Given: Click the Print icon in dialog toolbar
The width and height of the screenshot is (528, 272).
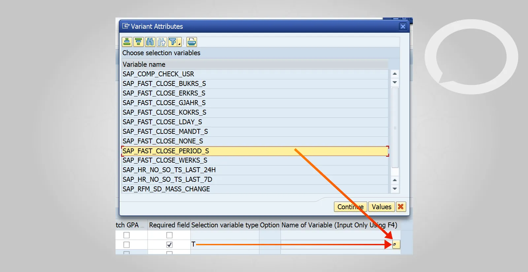Looking at the screenshot, I should tap(192, 42).
